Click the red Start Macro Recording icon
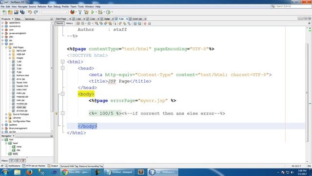 pos(145,23)
